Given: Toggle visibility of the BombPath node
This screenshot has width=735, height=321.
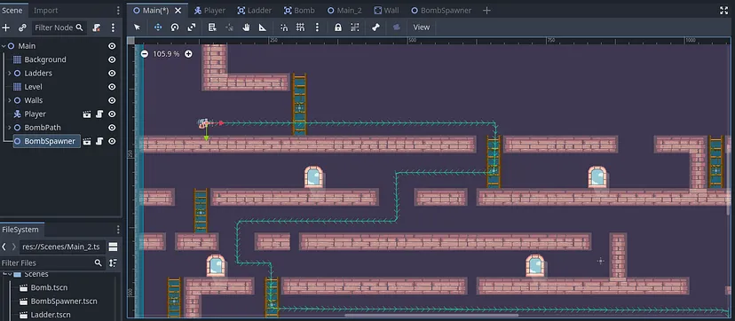Looking at the screenshot, I should pyautogui.click(x=112, y=128).
